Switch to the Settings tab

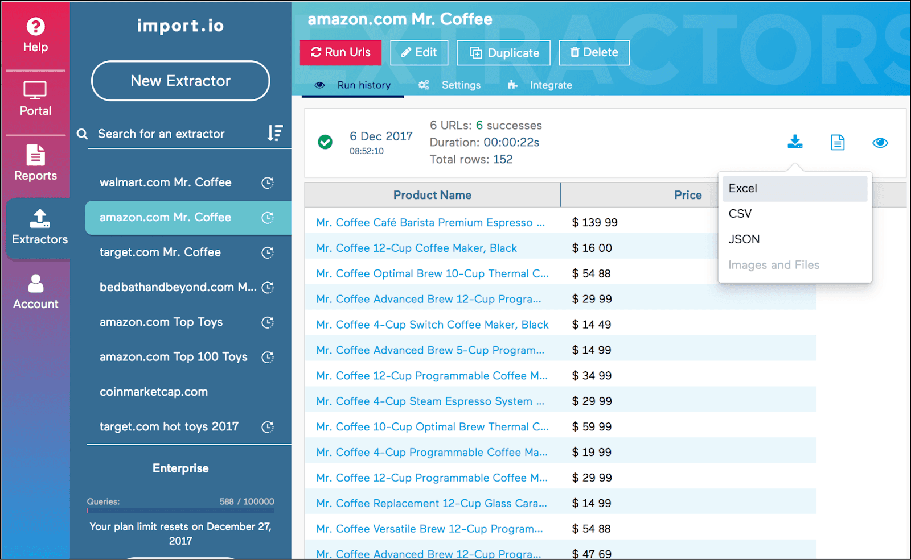pyautogui.click(x=449, y=85)
